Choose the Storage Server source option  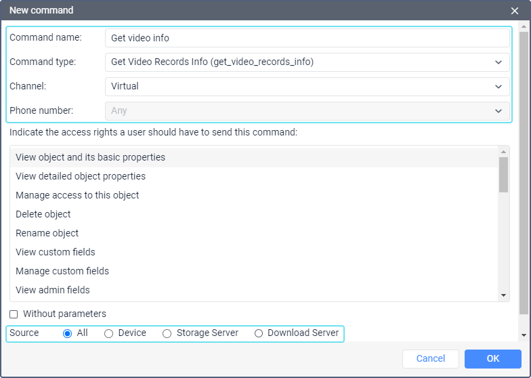[167, 333]
